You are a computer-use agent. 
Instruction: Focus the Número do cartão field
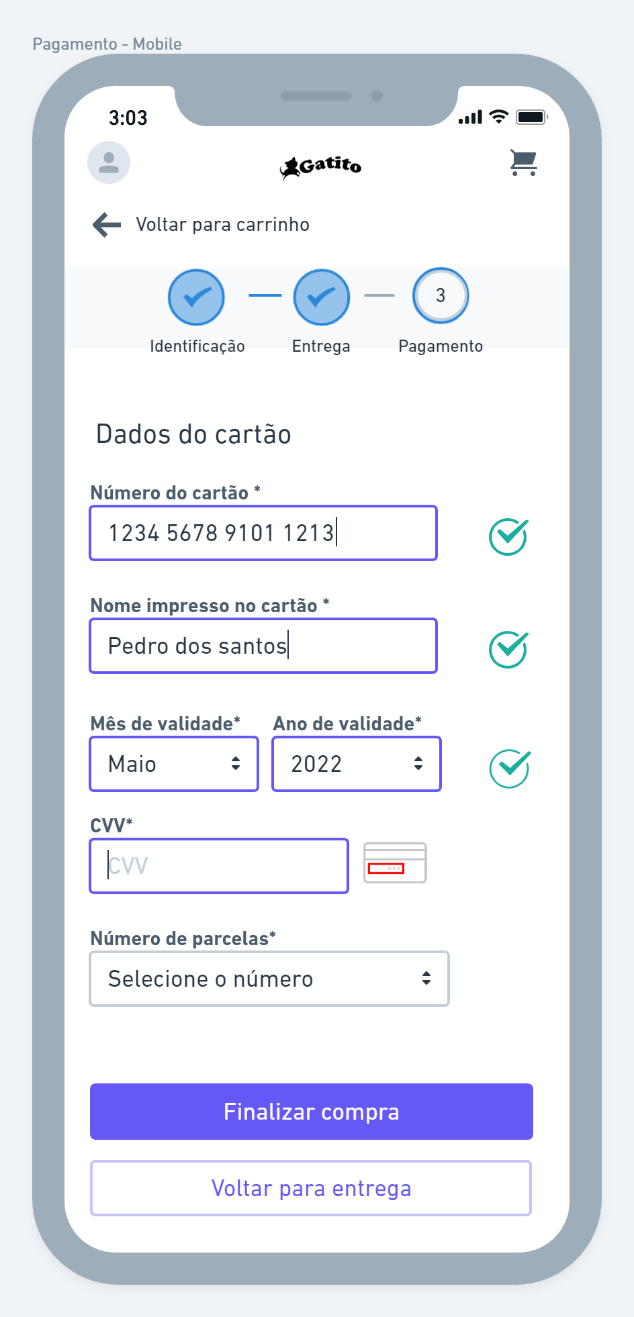coord(263,533)
